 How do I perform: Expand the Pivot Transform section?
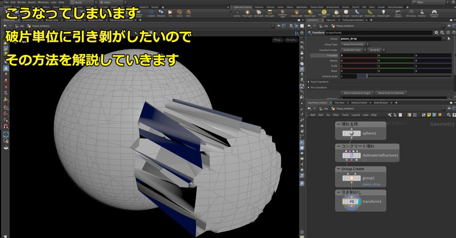click(x=309, y=82)
